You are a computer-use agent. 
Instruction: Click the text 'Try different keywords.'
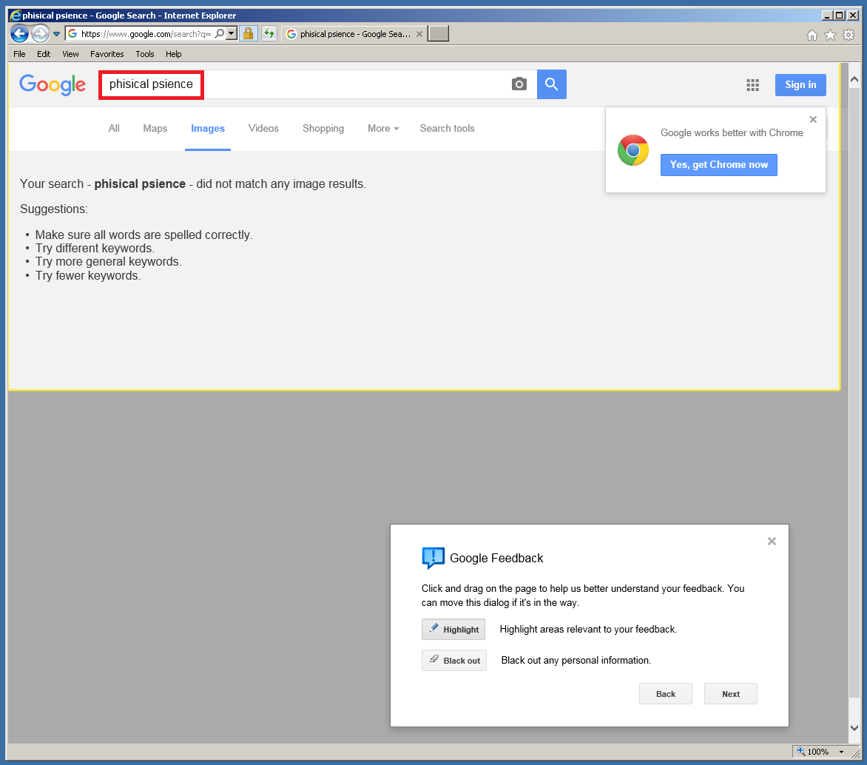(95, 249)
